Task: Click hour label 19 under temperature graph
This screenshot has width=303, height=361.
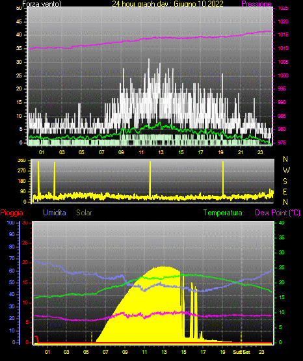Action: (x=222, y=352)
